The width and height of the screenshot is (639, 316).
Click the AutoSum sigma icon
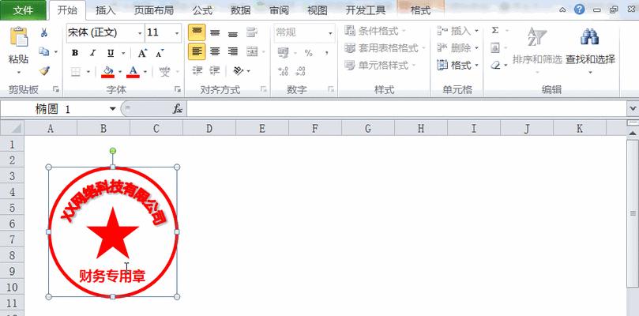pyautogui.click(x=495, y=31)
